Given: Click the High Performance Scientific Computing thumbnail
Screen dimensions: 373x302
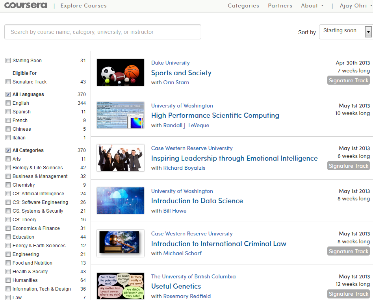Looking at the screenshot, I should [121, 115].
